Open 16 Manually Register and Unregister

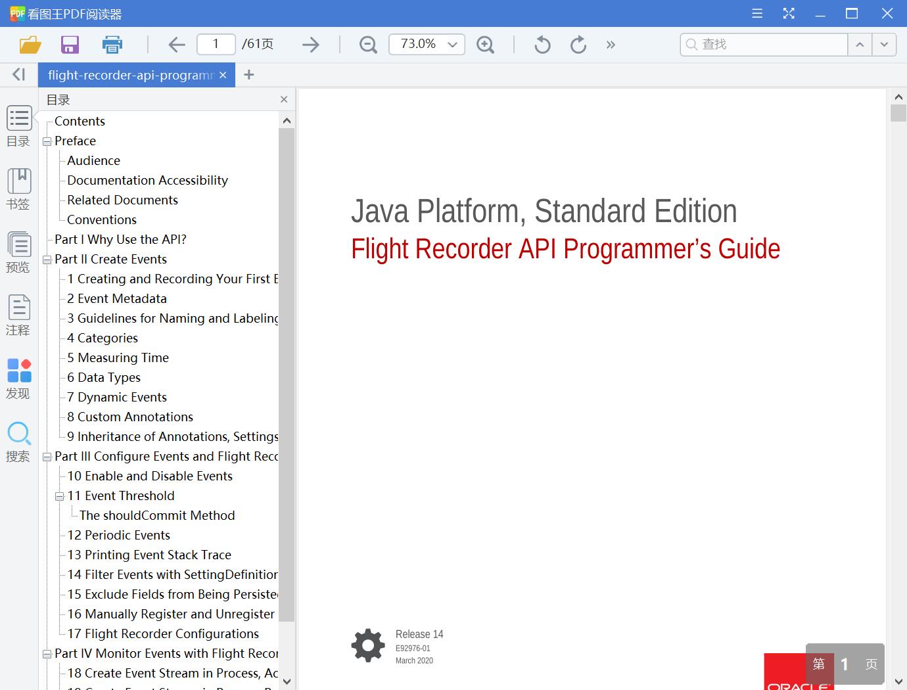[x=171, y=614]
